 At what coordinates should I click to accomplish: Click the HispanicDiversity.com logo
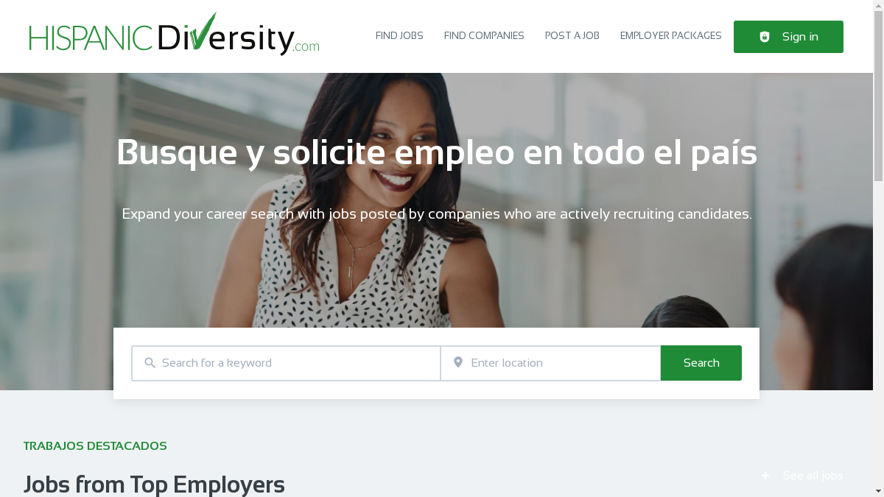174,35
